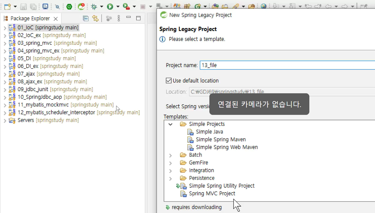The width and height of the screenshot is (375, 213).
Task: Click the Run External Tools icon
Action: click(x=126, y=6)
